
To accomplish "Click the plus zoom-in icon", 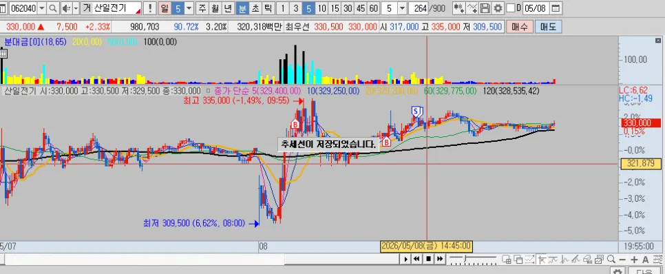I will point(634,260).
